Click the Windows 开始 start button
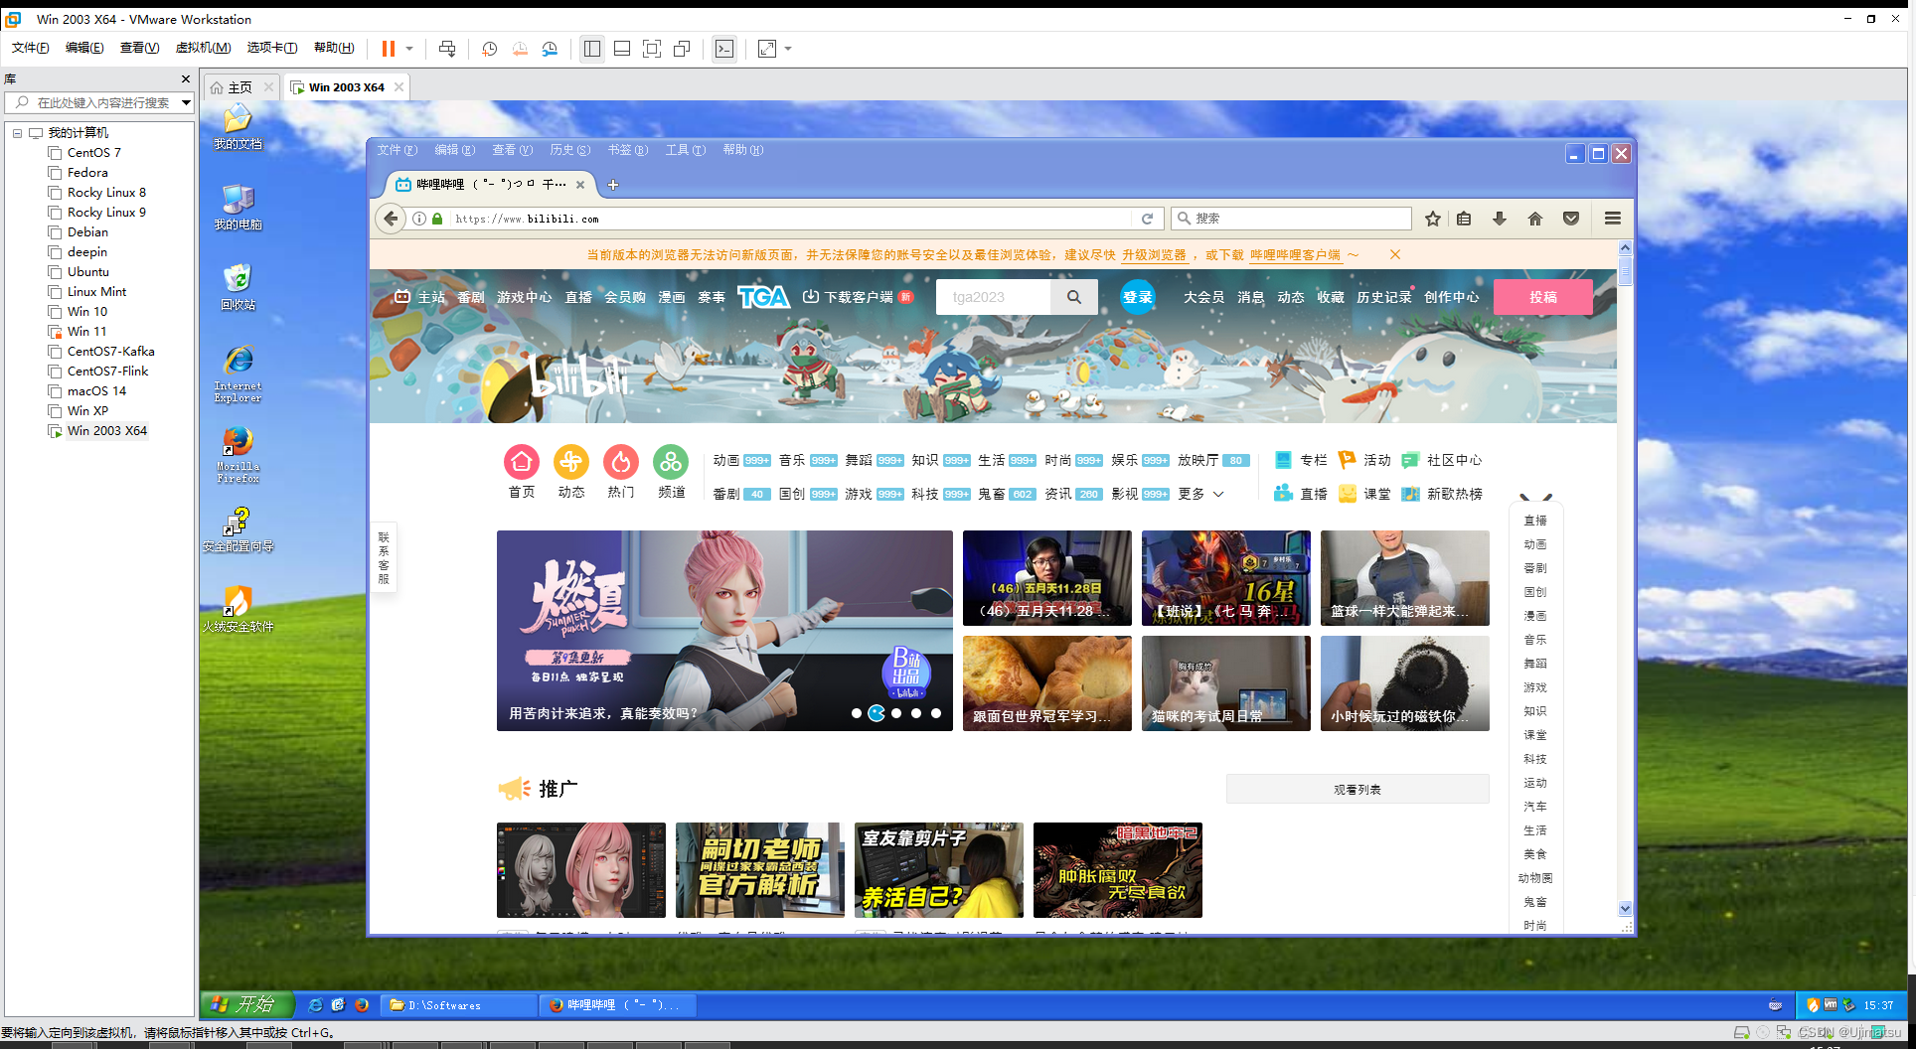 [x=247, y=1005]
